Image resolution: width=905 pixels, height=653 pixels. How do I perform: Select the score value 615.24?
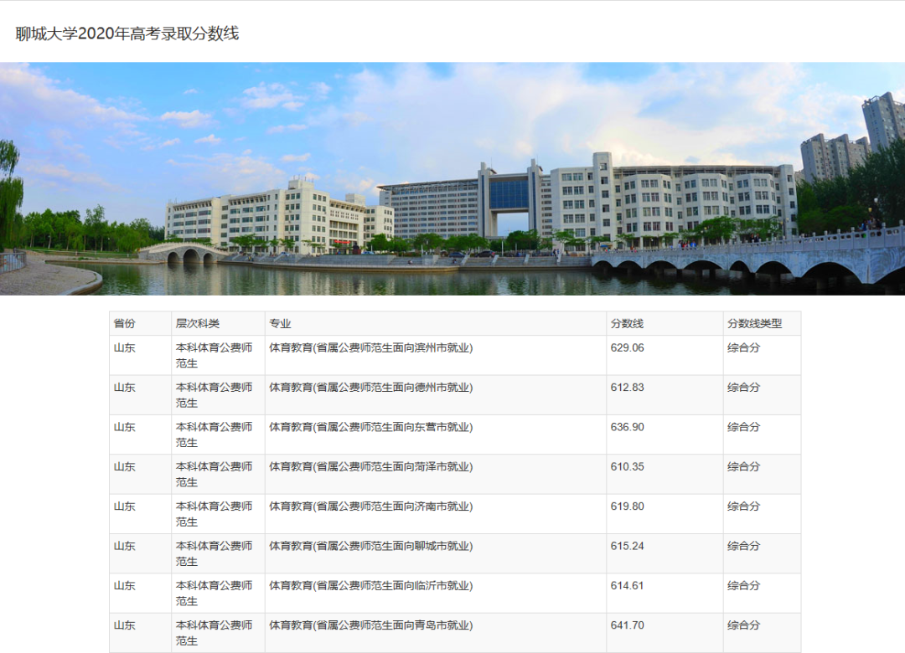628,546
